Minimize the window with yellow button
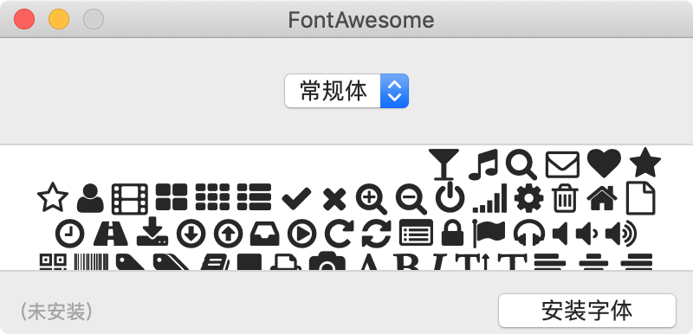The height and width of the screenshot is (334, 693). pyautogui.click(x=59, y=19)
